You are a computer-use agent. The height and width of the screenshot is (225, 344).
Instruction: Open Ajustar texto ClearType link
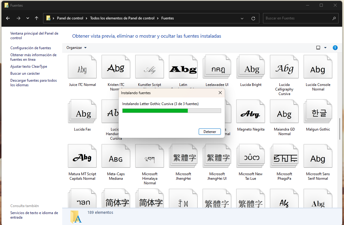pos(29,66)
